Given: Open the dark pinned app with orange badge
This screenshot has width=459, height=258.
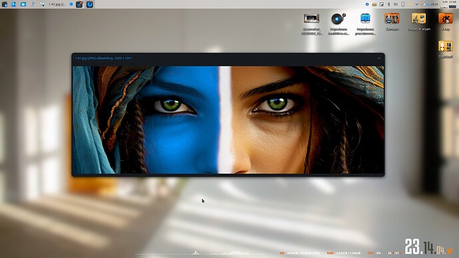Looking at the screenshot, I should click(79, 5).
